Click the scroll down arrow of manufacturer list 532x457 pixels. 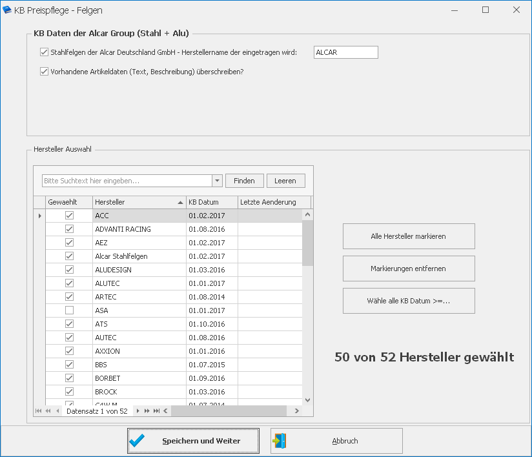[307, 400]
